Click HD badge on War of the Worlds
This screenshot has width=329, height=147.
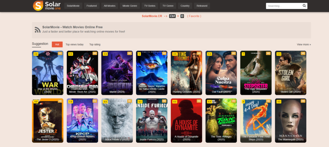tap(60, 53)
